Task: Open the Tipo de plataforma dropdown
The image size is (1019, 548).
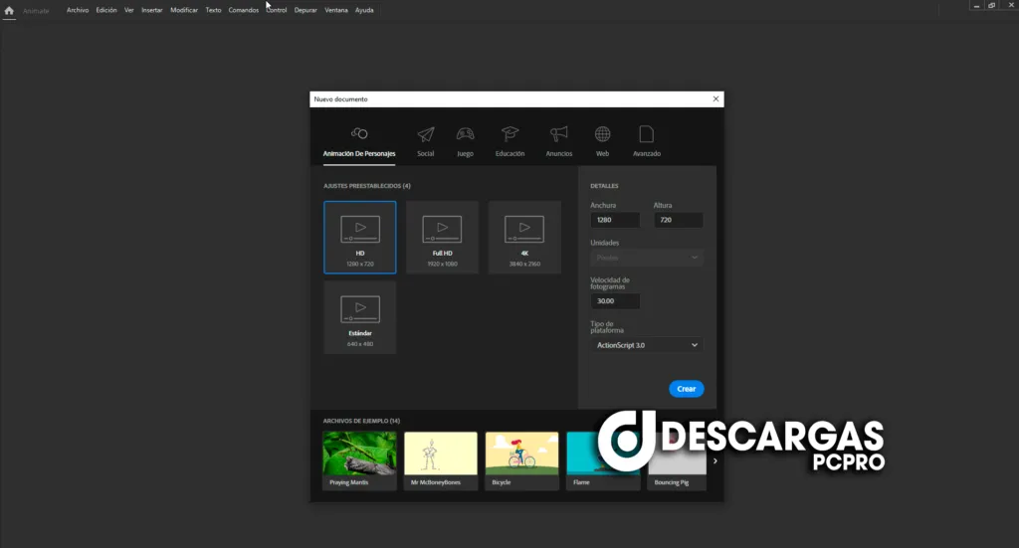Action: click(647, 345)
